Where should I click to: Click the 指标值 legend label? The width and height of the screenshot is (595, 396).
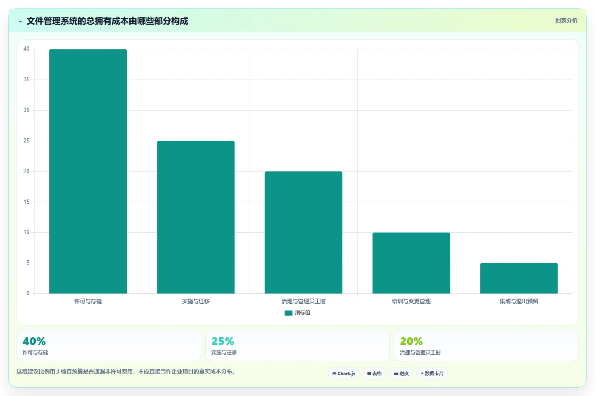(x=303, y=313)
